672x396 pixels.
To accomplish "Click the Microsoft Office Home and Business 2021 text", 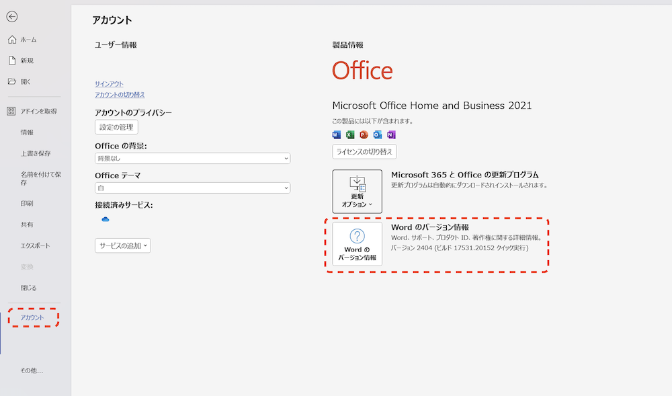I will pyautogui.click(x=432, y=106).
